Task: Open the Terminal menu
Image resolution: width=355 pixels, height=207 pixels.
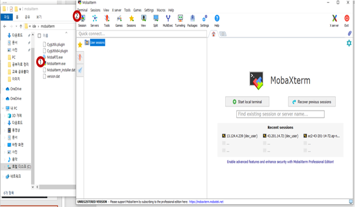Action: tap(82, 10)
